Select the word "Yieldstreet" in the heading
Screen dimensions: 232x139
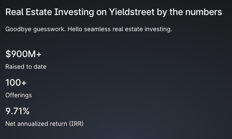132,12
